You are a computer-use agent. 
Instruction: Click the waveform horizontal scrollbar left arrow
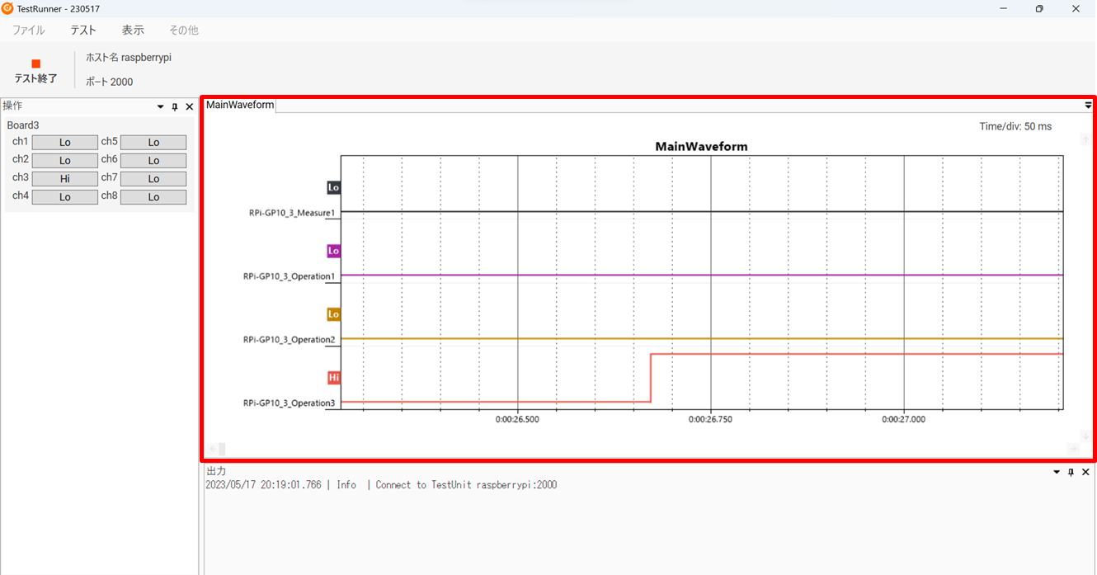(x=212, y=449)
